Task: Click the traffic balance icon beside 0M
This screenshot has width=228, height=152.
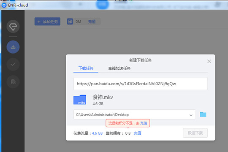Action: pos(70,22)
